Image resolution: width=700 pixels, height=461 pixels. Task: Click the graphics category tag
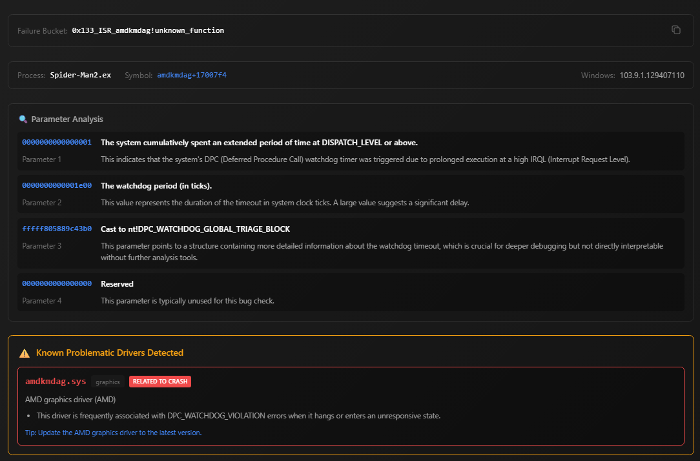(108, 382)
